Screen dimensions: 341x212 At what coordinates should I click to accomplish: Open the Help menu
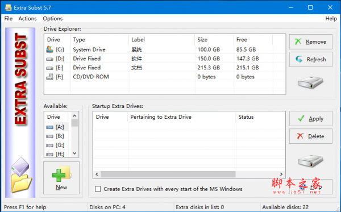click(x=331, y=19)
